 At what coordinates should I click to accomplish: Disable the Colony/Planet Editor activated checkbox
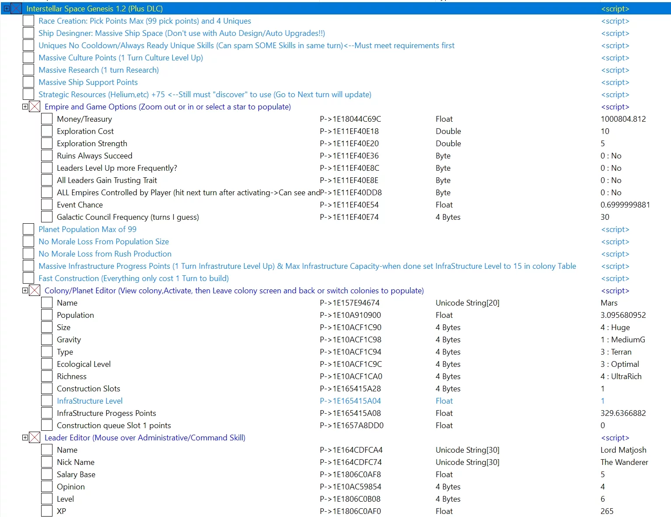click(35, 291)
